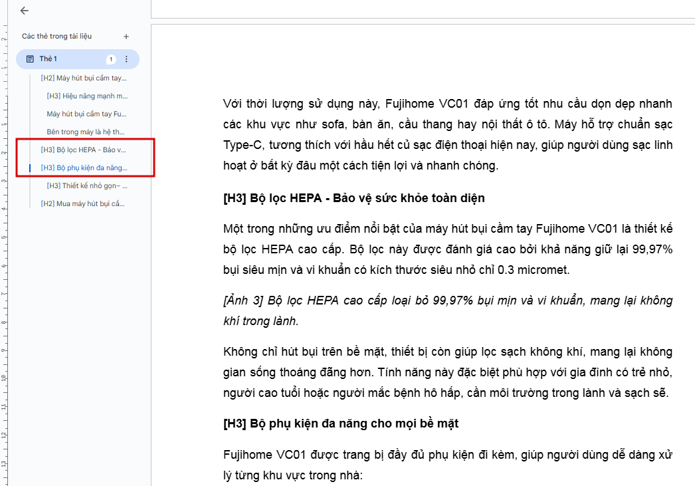
Task: Navigate to outline item [H3] Bộ lọc HEPA - Bảo v...
Action: pyautogui.click(x=83, y=150)
